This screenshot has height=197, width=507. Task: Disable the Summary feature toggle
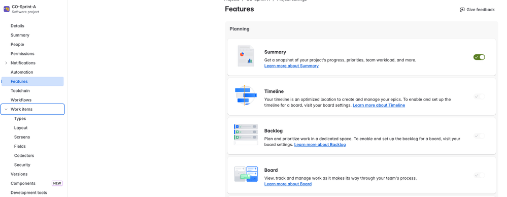[479, 57]
